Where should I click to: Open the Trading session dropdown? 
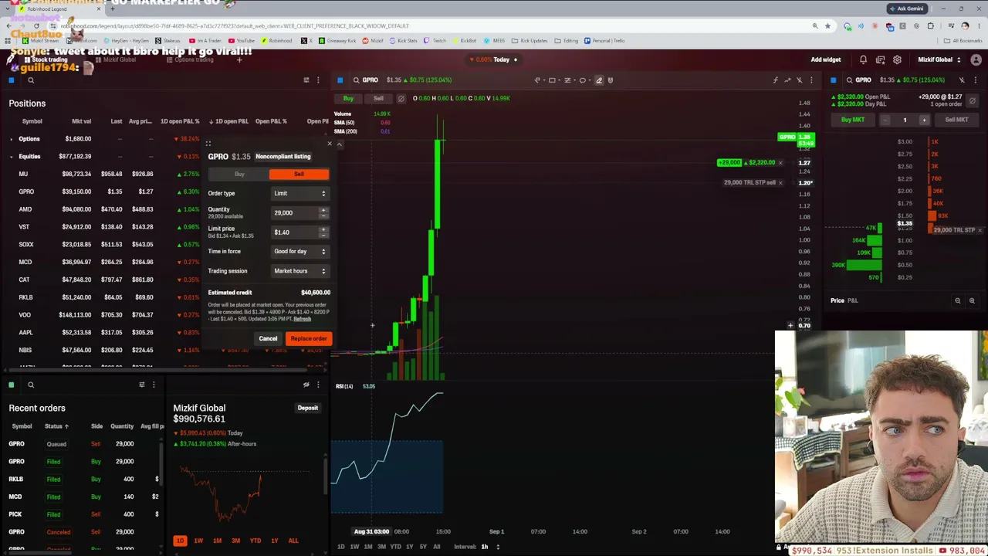299,271
